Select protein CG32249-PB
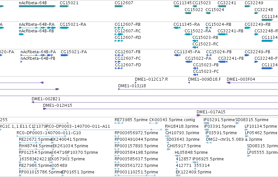The image size is (278, 177). (x=247, y=55)
